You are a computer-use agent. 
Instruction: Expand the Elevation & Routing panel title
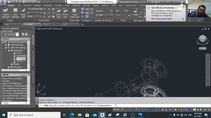point(104,20)
